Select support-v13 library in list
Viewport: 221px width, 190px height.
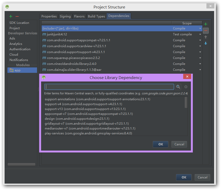click(x=114, y=109)
